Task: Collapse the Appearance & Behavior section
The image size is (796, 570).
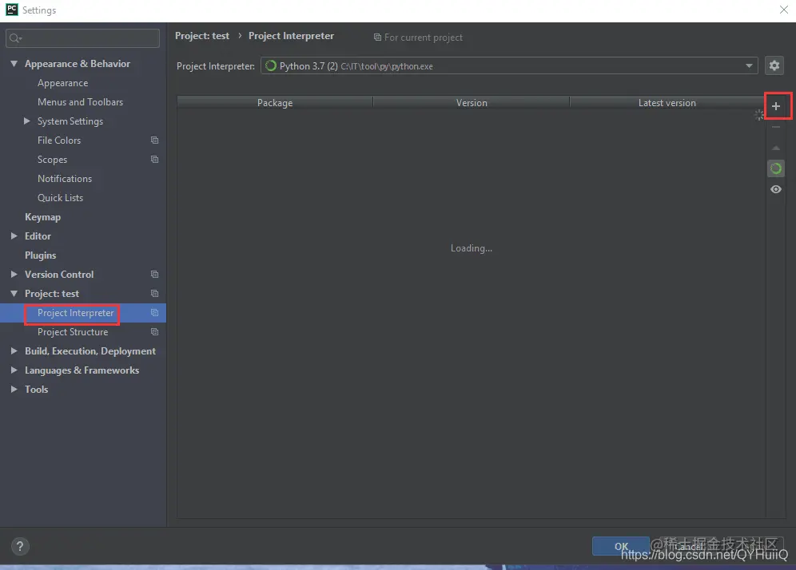Action: tap(14, 63)
